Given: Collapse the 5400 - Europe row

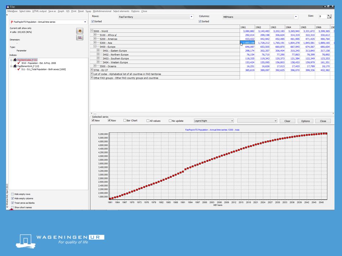Looking at the screenshot, I should pyautogui.click(x=95, y=47).
